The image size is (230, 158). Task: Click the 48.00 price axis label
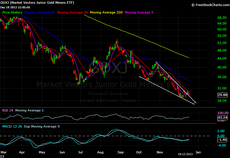[x=222, y=50]
